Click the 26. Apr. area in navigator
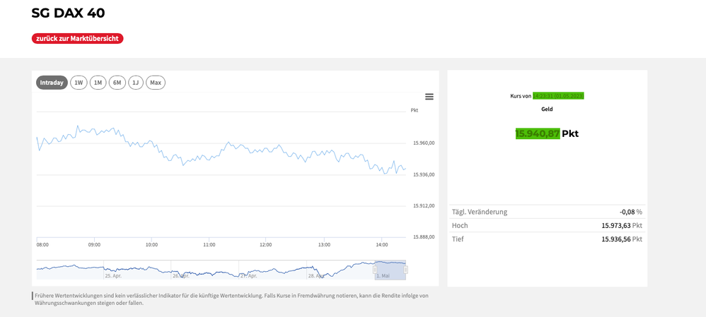The width and height of the screenshot is (706, 317). (181, 275)
